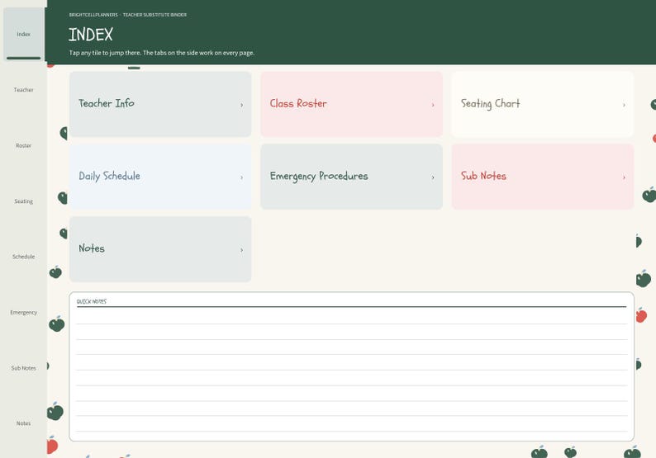656x458 pixels.
Task: Click the chevron on Class Roster tile
Action: click(x=433, y=105)
